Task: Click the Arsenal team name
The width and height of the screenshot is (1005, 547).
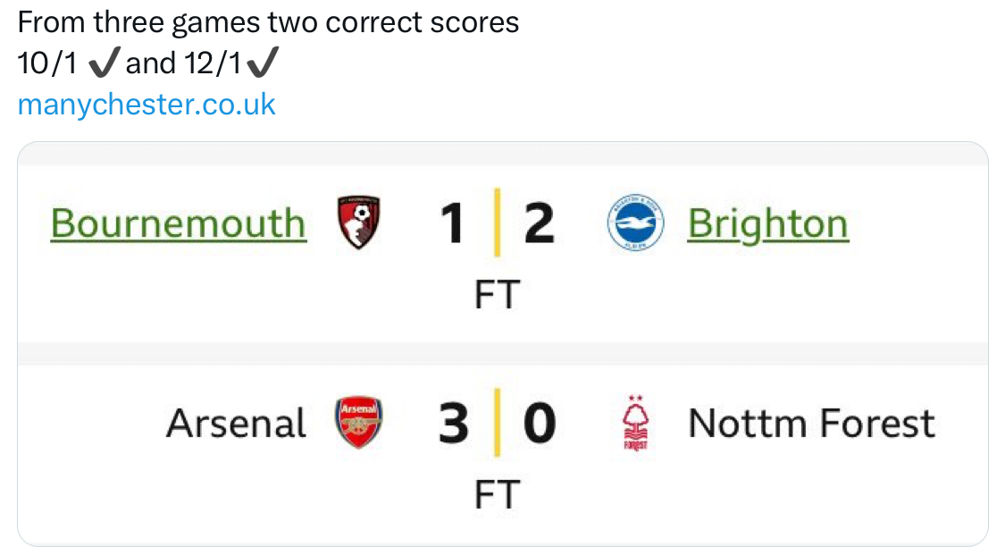Action: 236,424
